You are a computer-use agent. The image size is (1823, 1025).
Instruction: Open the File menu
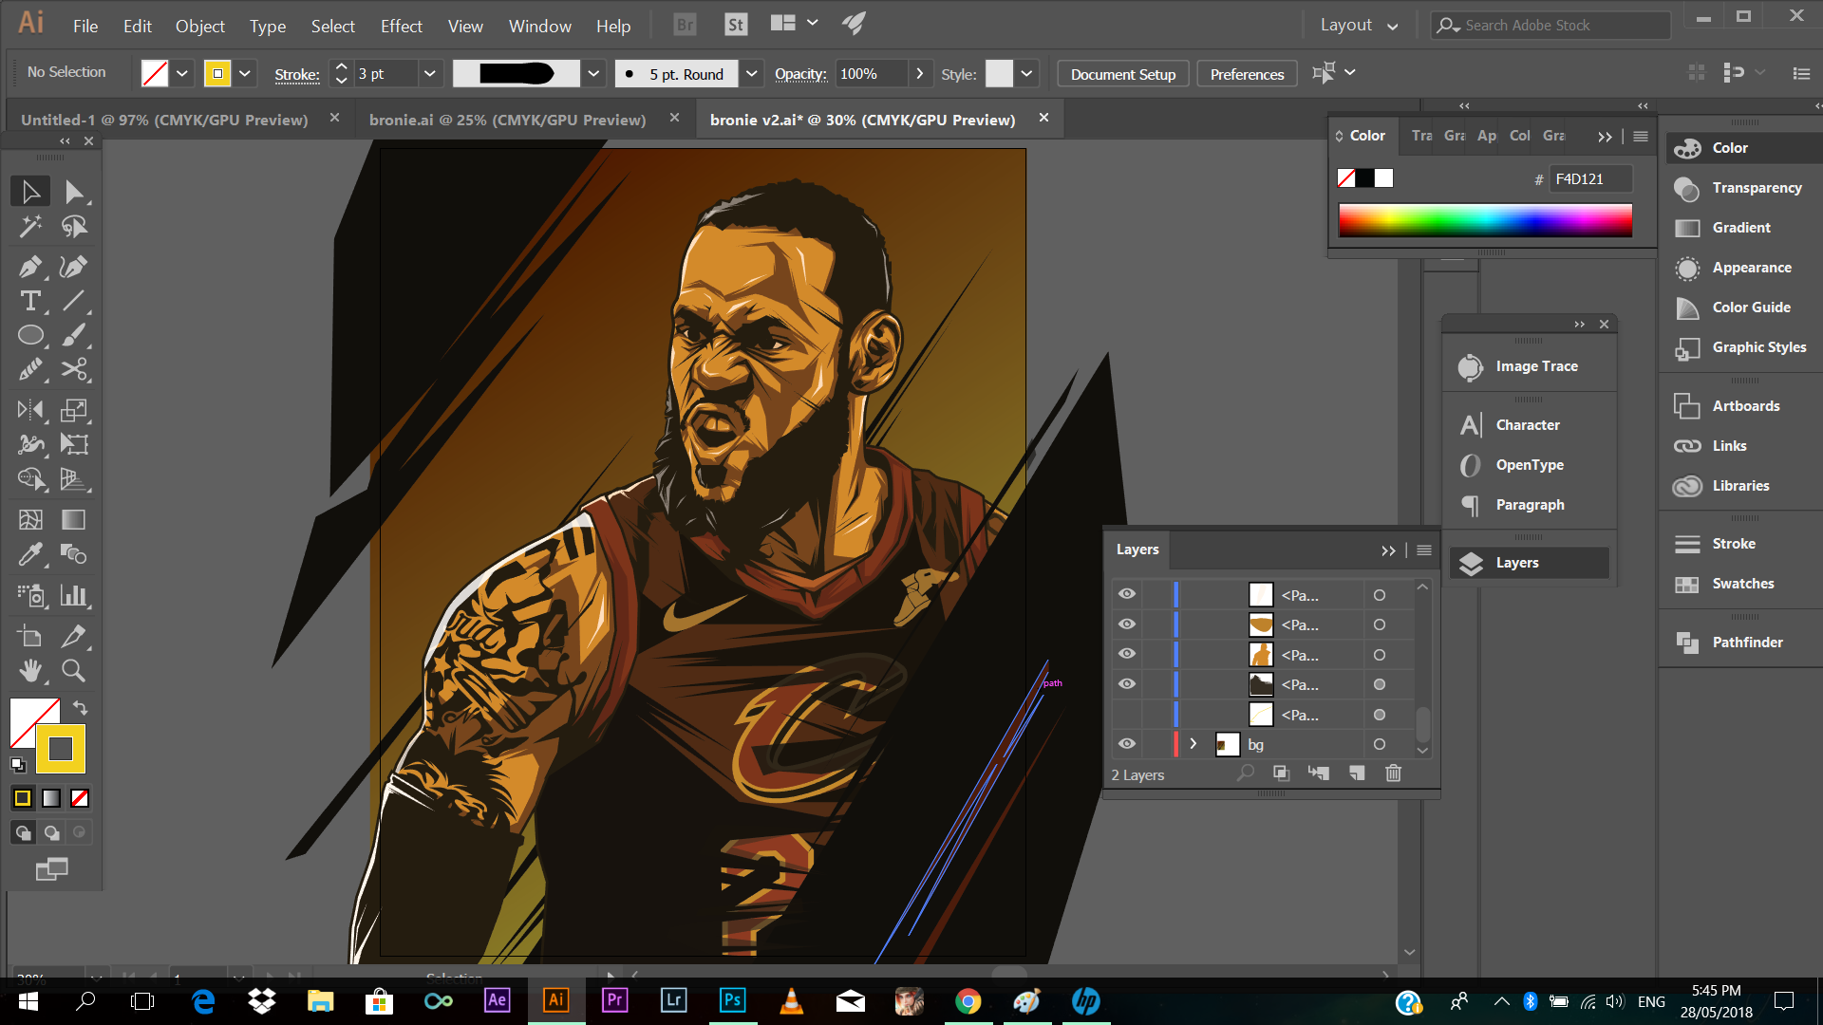(85, 26)
